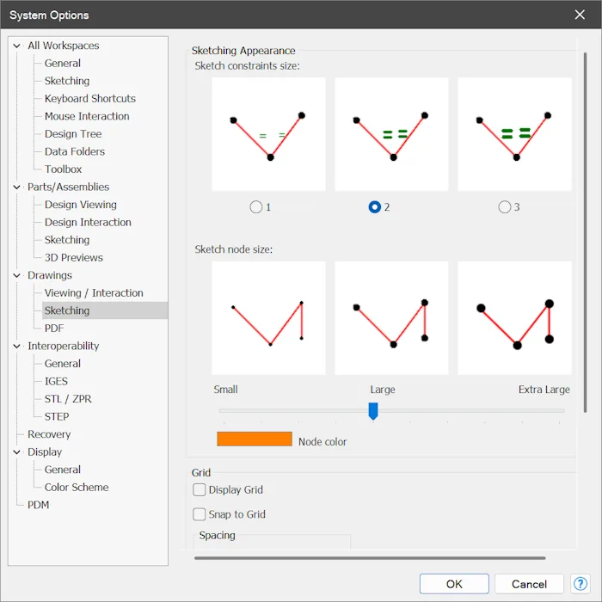Image resolution: width=602 pixels, height=602 pixels.
Task: Open Keyboard Shortcuts options
Action: point(89,98)
